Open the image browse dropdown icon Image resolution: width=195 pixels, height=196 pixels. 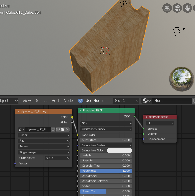[x=21, y=129]
